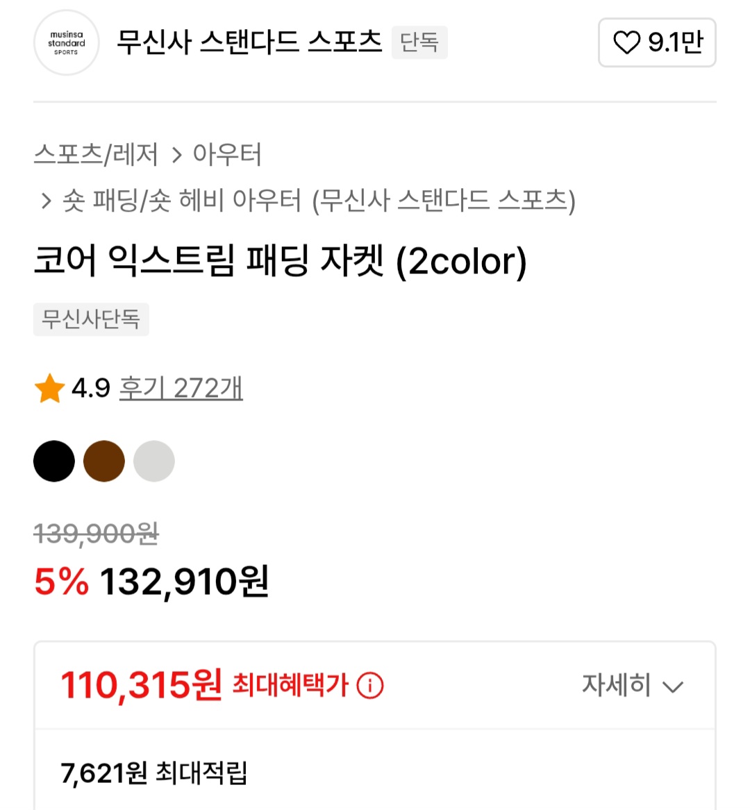Like the product with the heart button
This screenshot has width=750, height=810.
[656, 43]
